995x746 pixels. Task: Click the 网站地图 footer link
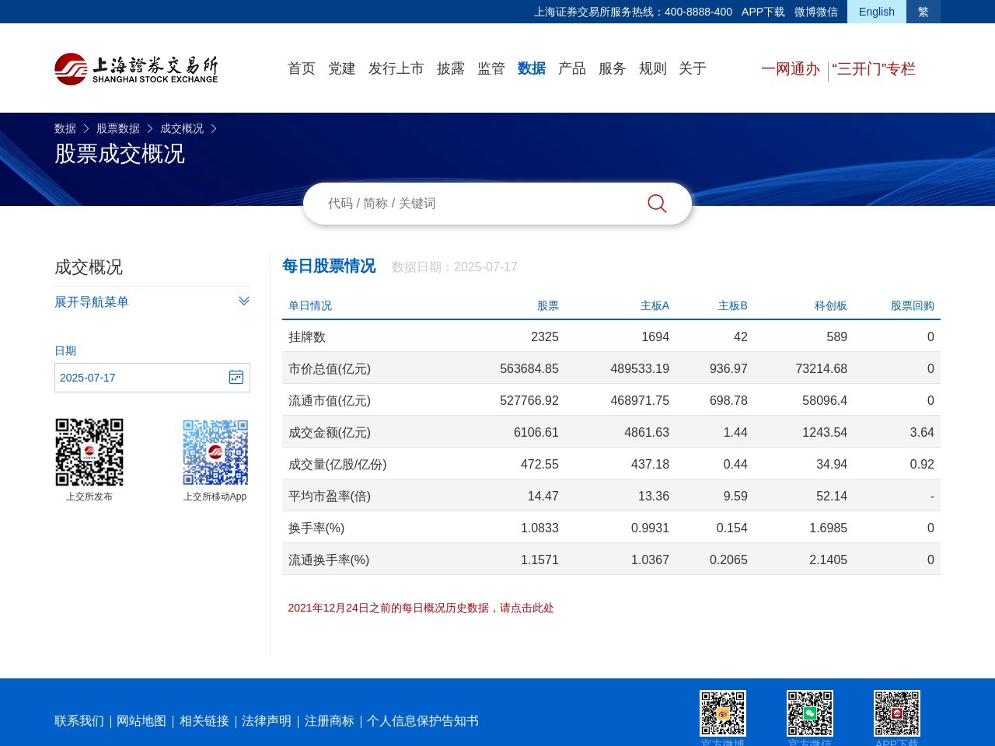(x=141, y=721)
